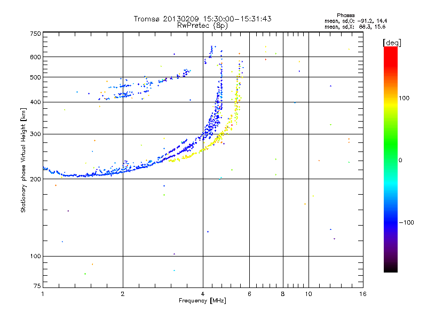Click the x-axis tick label '10'
Screen dimensions: 427x320
(309, 294)
